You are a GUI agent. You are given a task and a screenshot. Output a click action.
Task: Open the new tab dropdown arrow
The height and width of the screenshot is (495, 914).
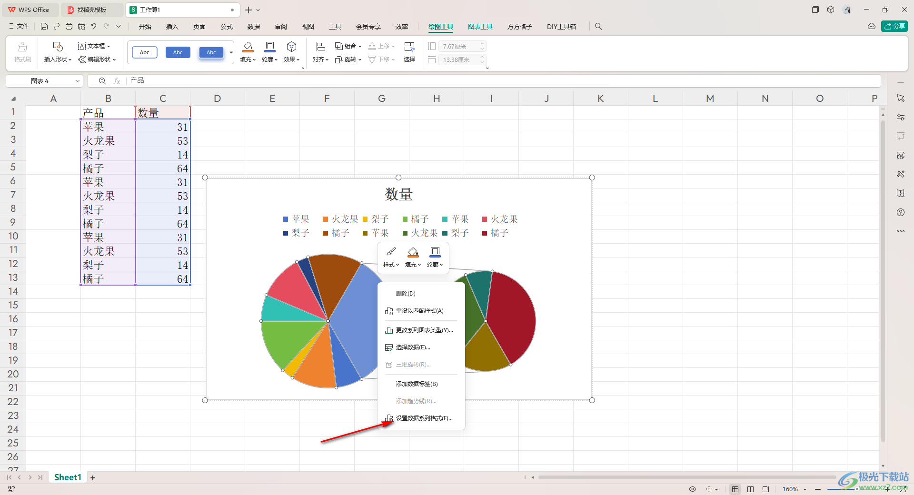258,10
